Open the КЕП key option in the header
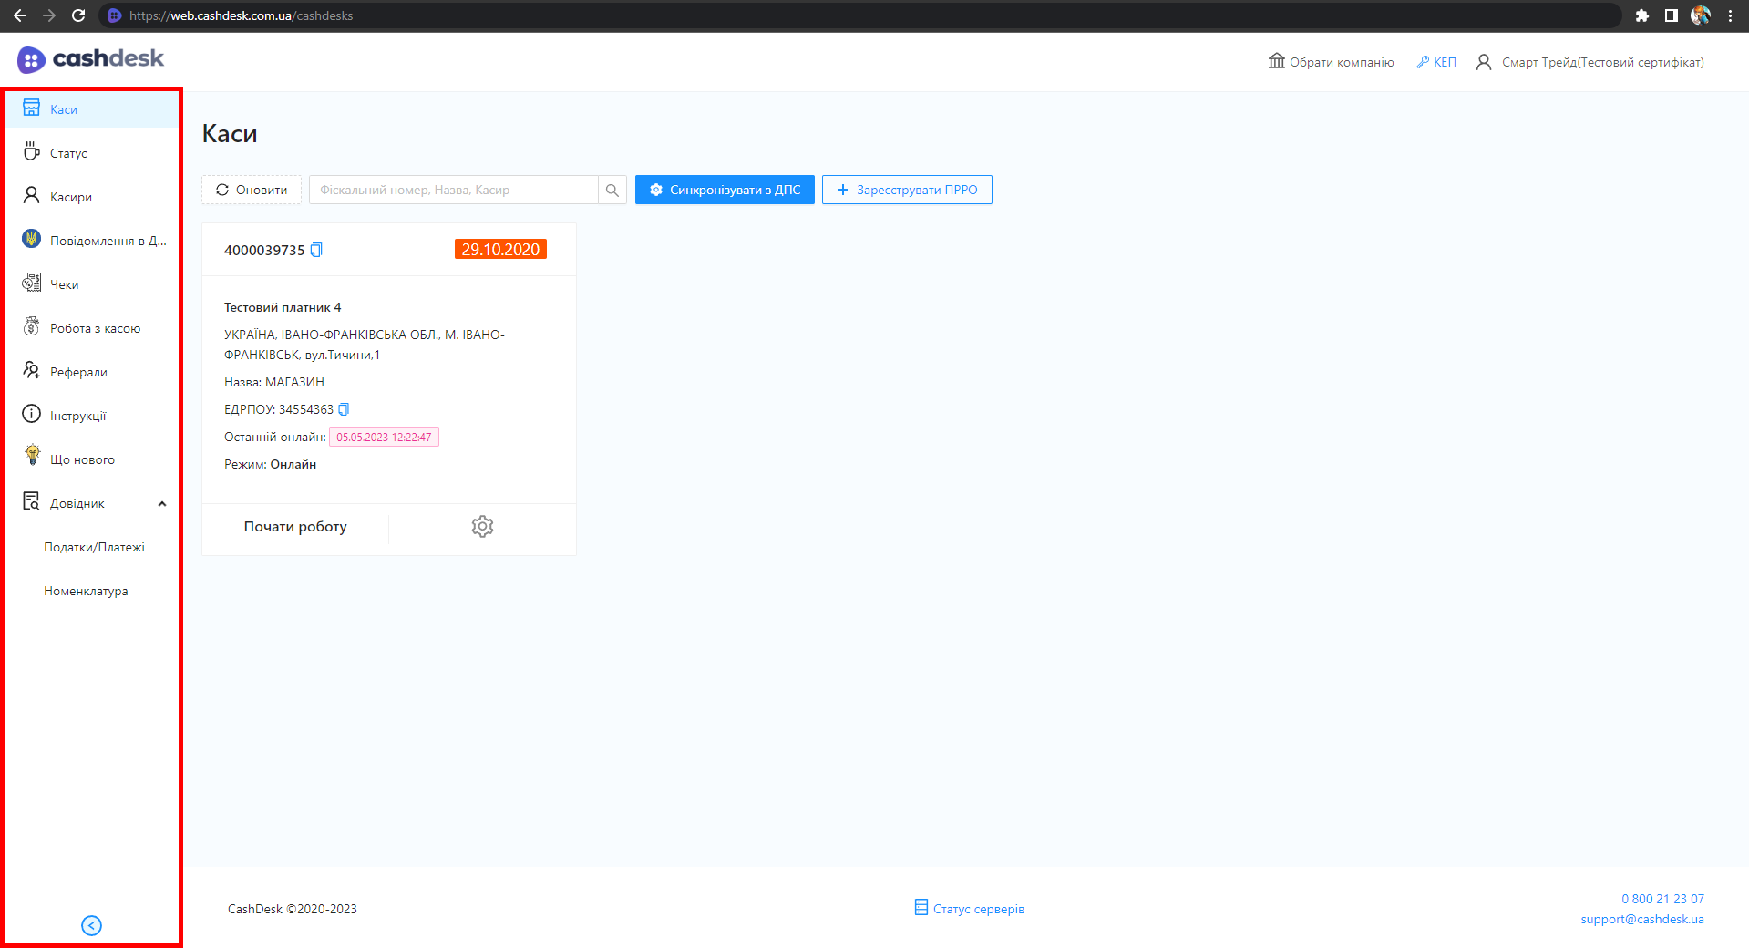The width and height of the screenshot is (1749, 948). click(1436, 62)
